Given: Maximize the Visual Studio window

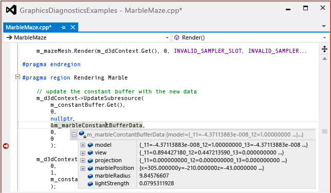Looking at the screenshot, I should point(305,8).
